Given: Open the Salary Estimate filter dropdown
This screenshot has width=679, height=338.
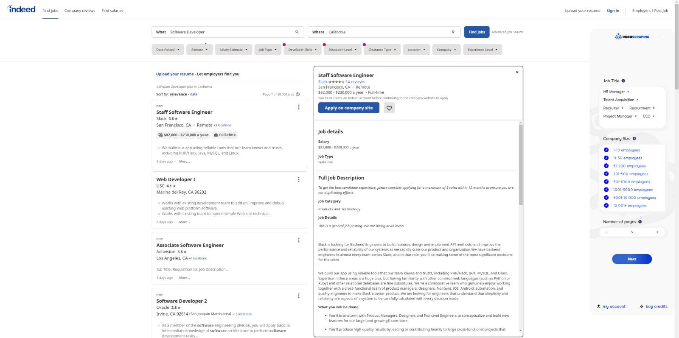Looking at the screenshot, I should (233, 50).
